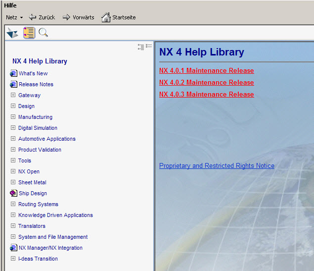Click the Release Notes document icon
Image resolution: width=314 pixels, height=271 pixels.
[x=14, y=84]
